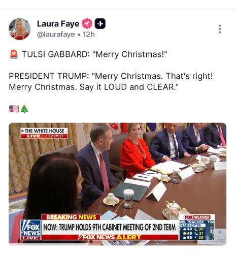
Task: Click the Breaking News banner label
Action: [x=71, y=217]
